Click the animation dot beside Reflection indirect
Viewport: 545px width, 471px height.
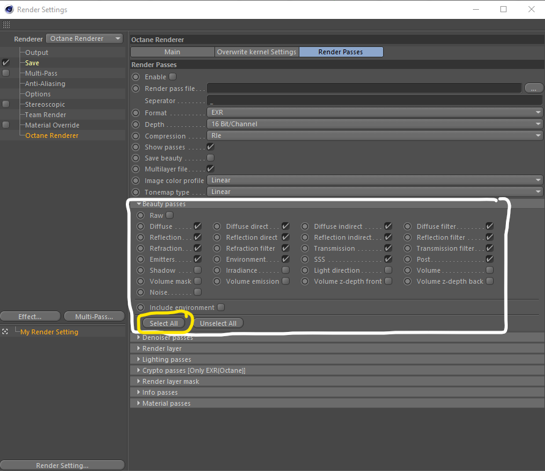305,237
